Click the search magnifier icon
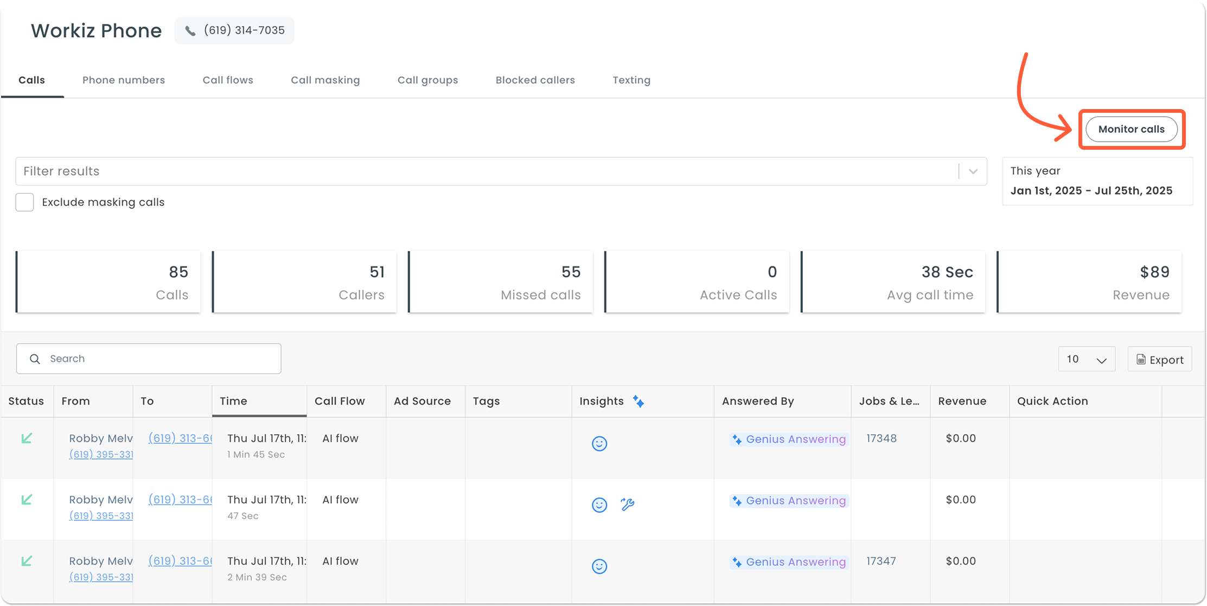This screenshot has width=1207, height=606. click(35, 359)
